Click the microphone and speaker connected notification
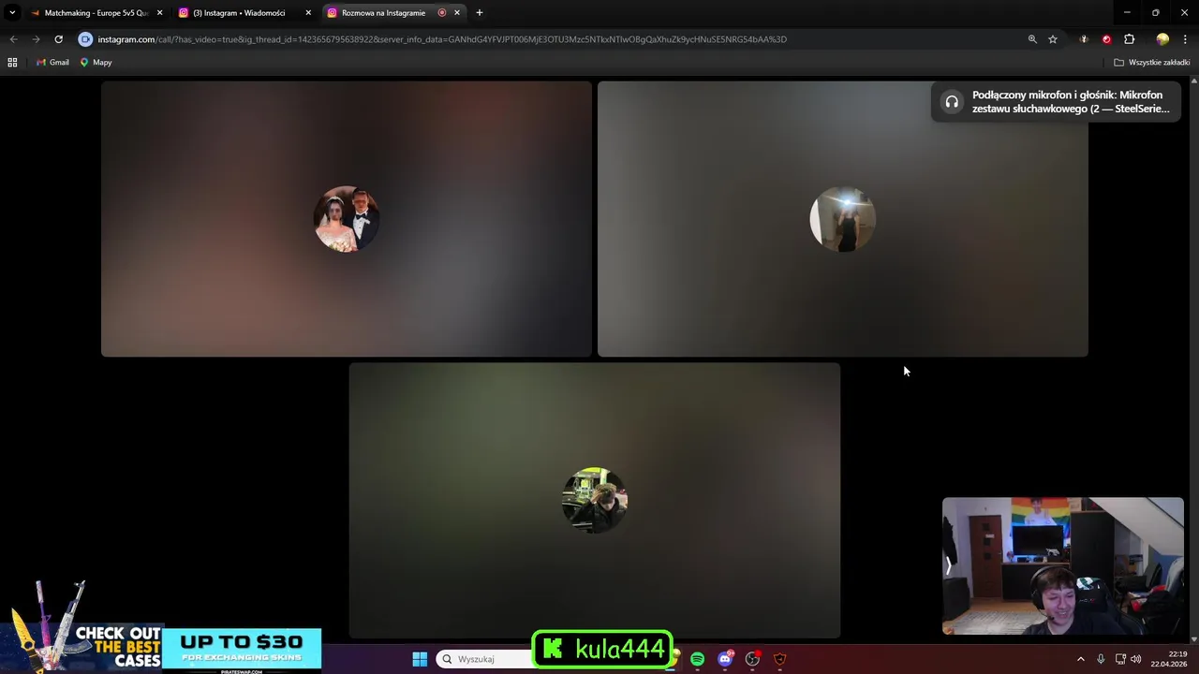The image size is (1199, 674). coord(1056,102)
